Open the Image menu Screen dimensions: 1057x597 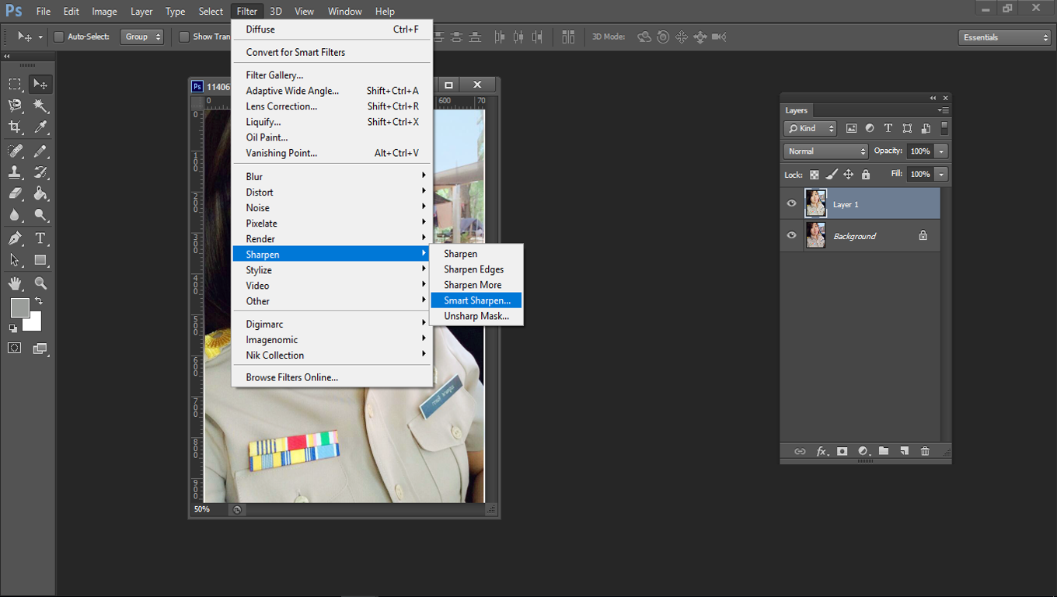point(104,12)
